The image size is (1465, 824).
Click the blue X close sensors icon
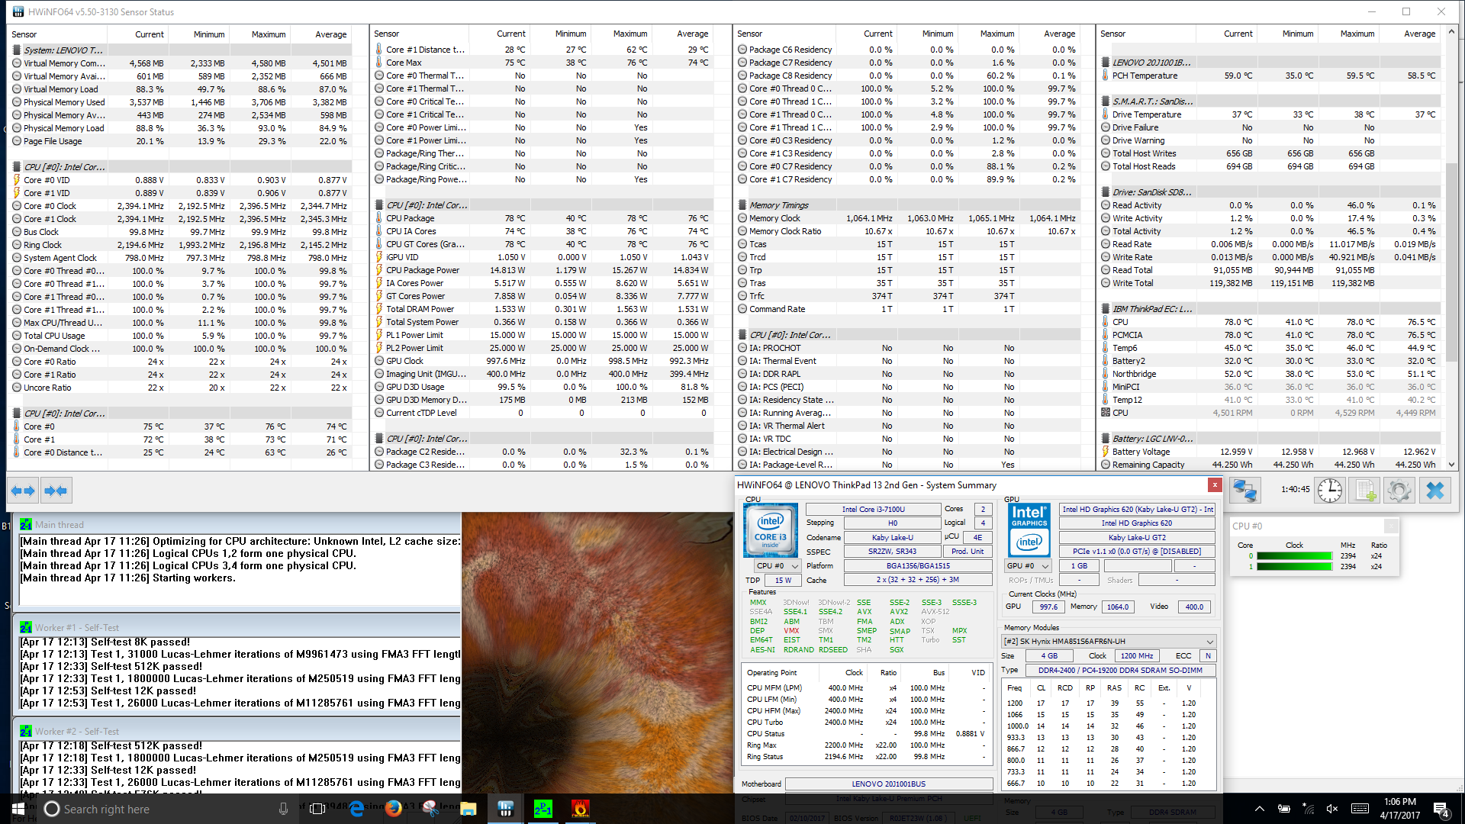tap(1434, 491)
